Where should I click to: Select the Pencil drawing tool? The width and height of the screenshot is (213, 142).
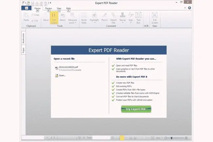pyautogui.click(x=105, y=17)
